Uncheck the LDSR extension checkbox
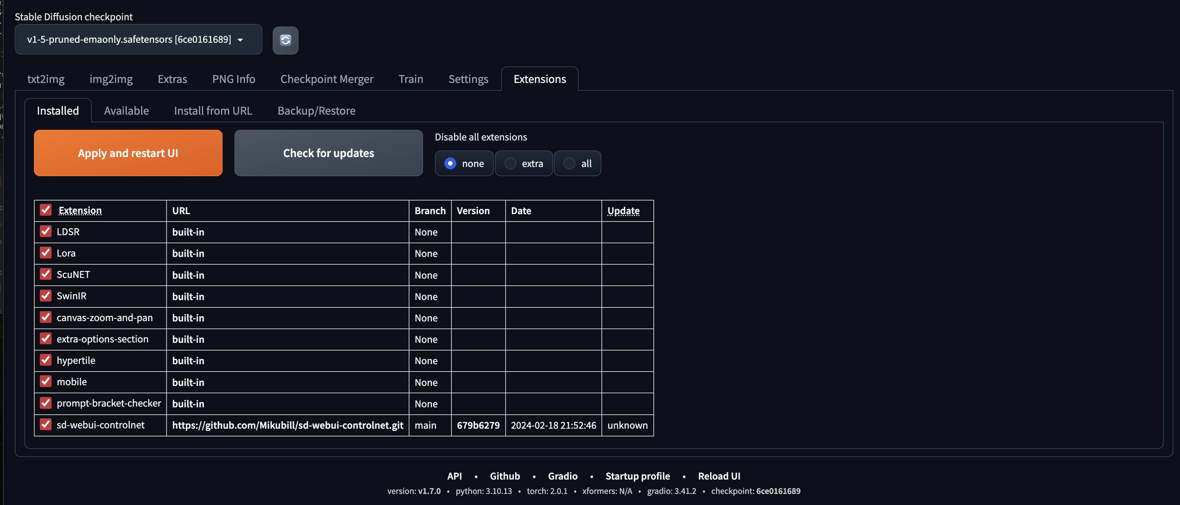 click(46, 231)
